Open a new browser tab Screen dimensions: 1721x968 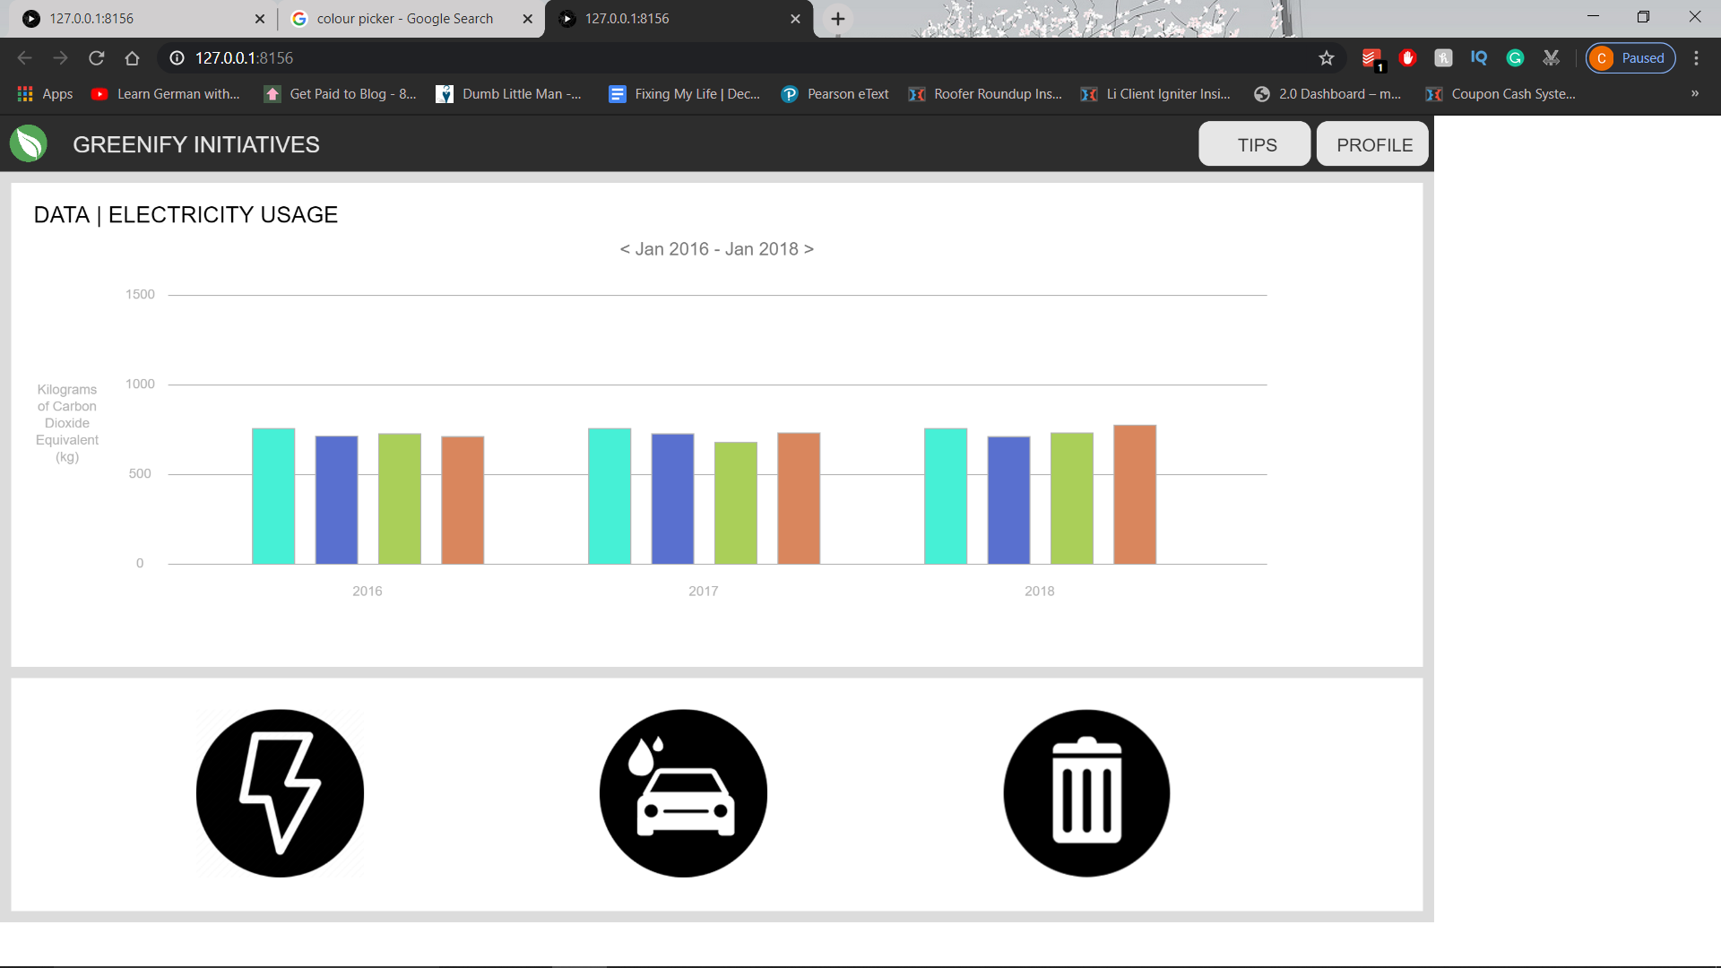pos(838,18)
